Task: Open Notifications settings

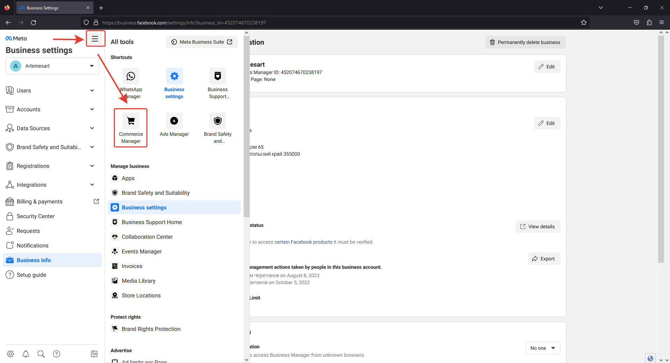Action: coord(52,246)
